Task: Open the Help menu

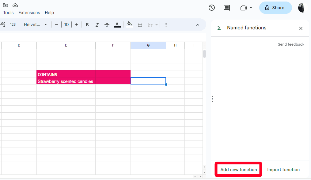Action: click(x=49, y=13)
